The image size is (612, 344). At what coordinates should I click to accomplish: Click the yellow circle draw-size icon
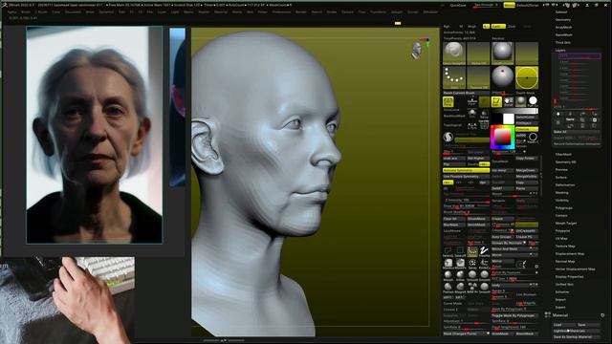[527, 77]
